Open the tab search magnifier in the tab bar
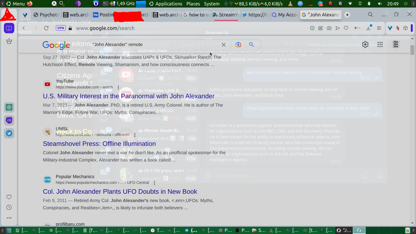Viewport: 416px width, 234px height. click(x=370, y=15)
